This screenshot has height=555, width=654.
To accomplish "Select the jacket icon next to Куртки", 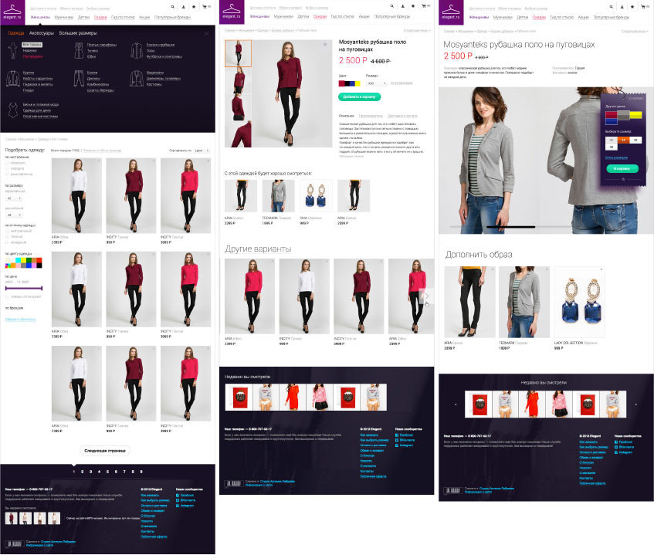I will pyautogui.click(x=12, y=78).
